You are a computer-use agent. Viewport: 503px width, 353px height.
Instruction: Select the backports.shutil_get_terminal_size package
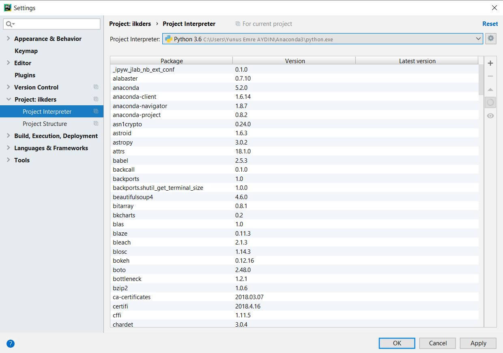[x=294, y=188]
